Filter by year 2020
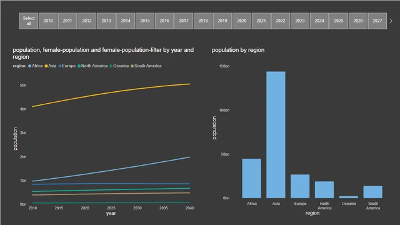 point(242,21)
